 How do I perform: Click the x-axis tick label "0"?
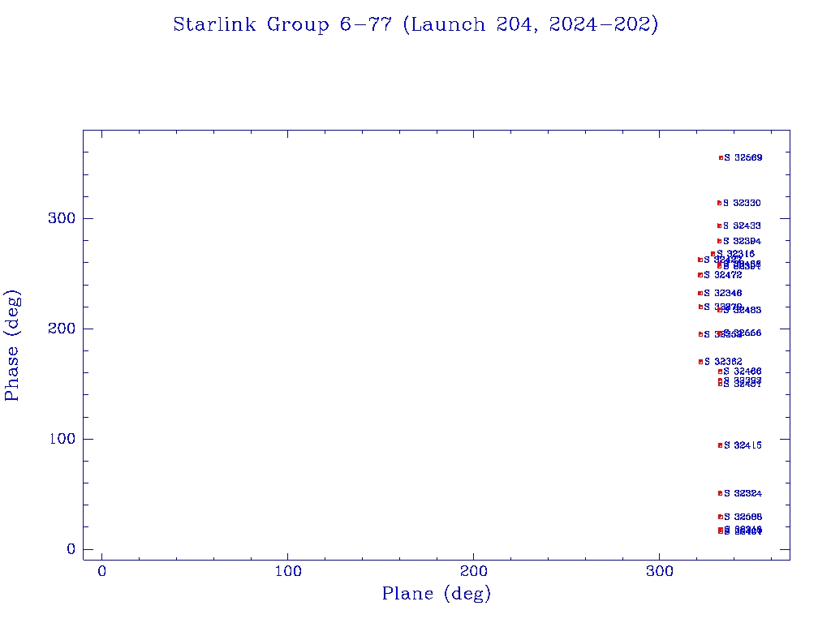(101, 571)
